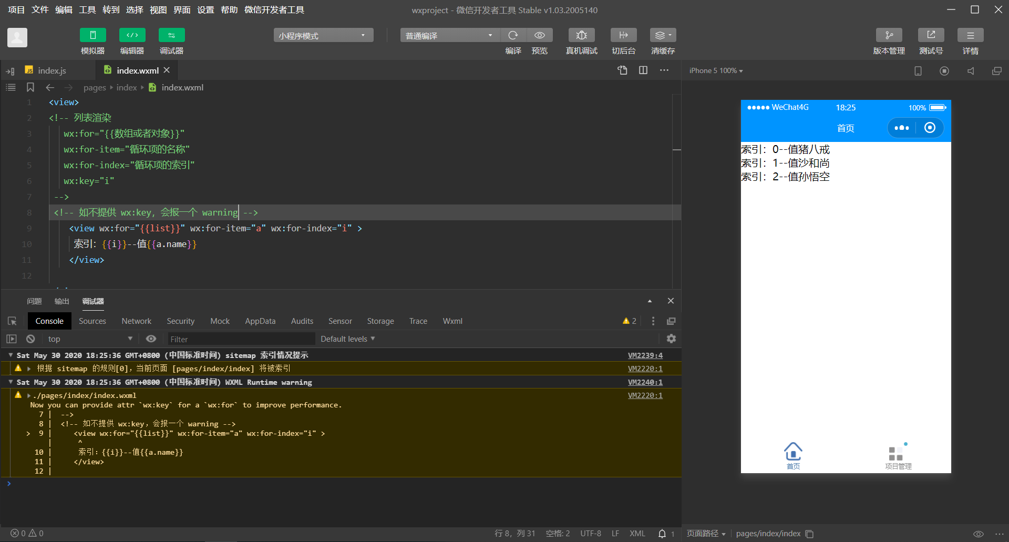Image resolution: width=1009 pixels, height=542 pixels.
Task: Collapse the debugger panel upward arrow
Action: click(650, 301)
